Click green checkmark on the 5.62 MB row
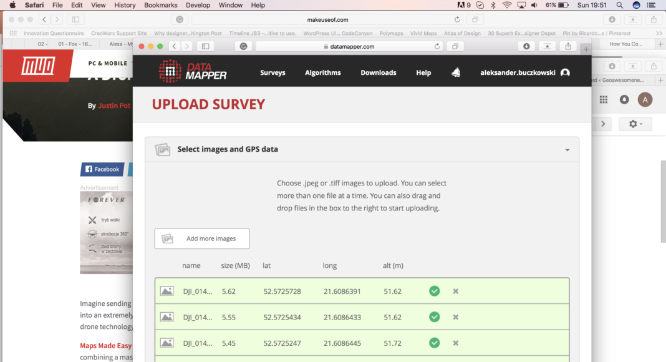 point(435,291)
